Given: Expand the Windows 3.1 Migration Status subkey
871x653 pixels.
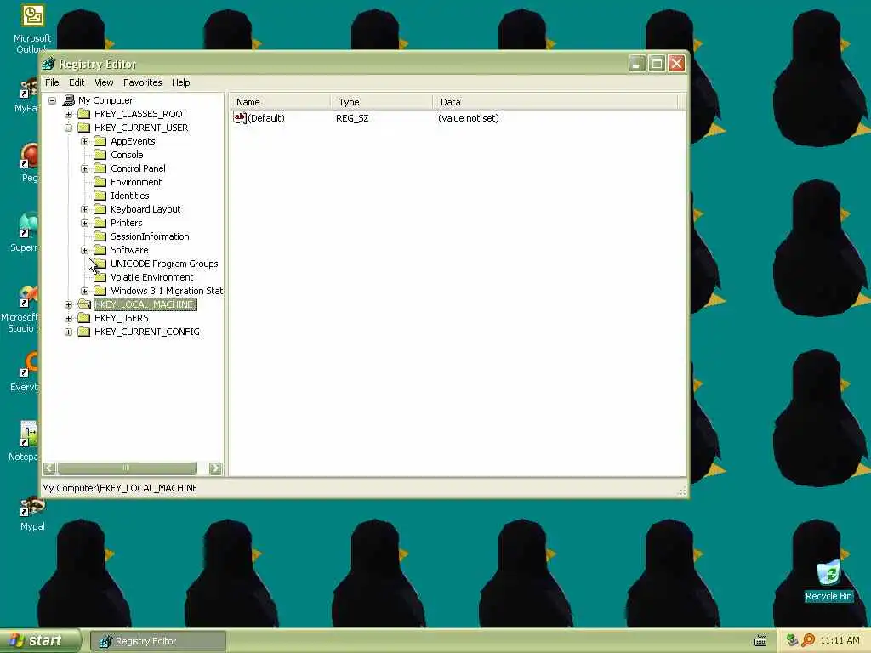Looking at the screenshot, I should point(84,291).
